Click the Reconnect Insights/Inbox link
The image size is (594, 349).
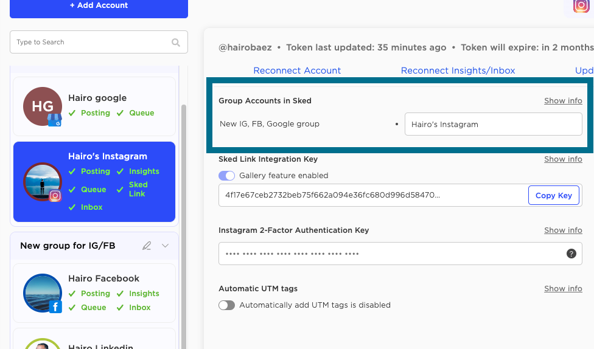458,71
